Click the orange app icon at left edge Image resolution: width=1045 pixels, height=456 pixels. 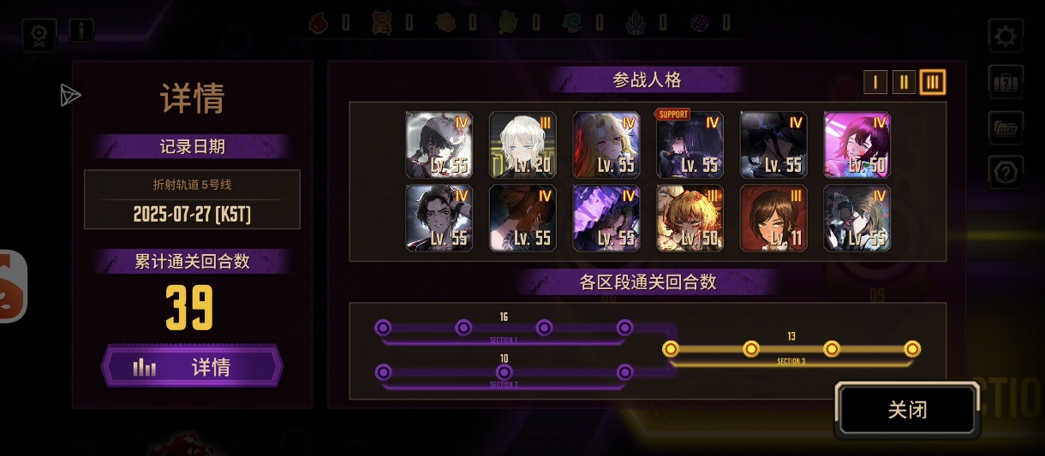coord(12,286)
